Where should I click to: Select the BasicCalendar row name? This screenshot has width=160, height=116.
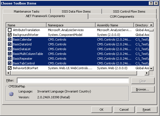pos(22,40)
